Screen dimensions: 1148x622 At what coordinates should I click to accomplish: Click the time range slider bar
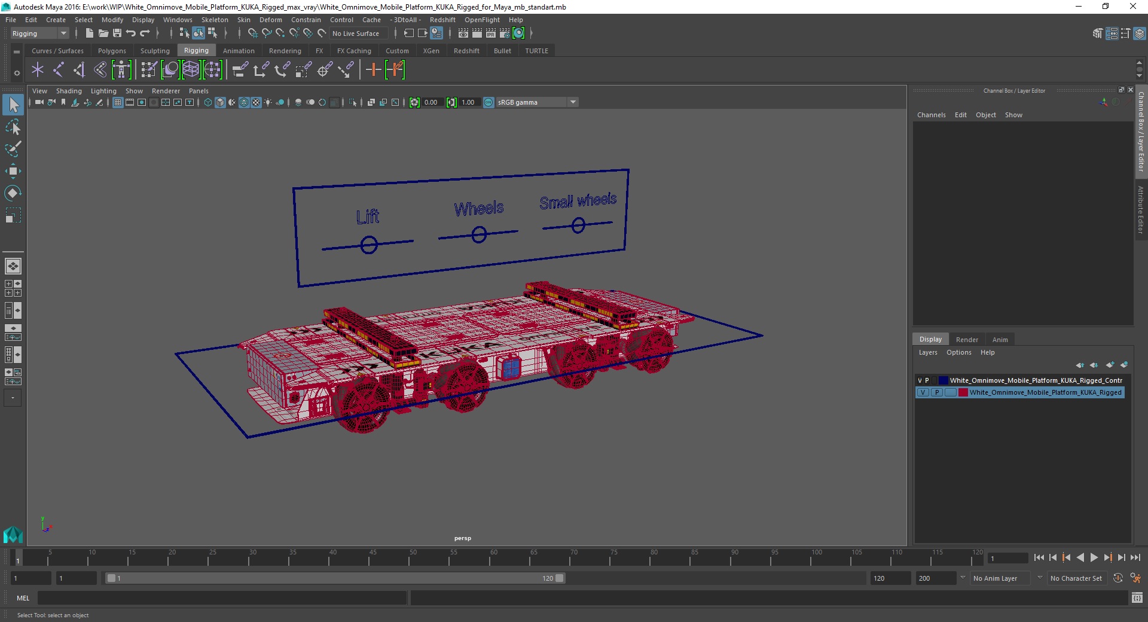coord(335,578)
